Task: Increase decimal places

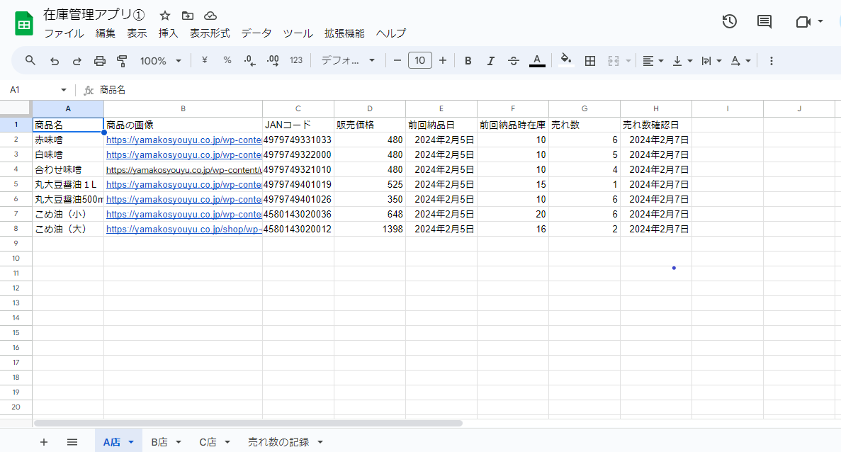Action: pos(273,61)
